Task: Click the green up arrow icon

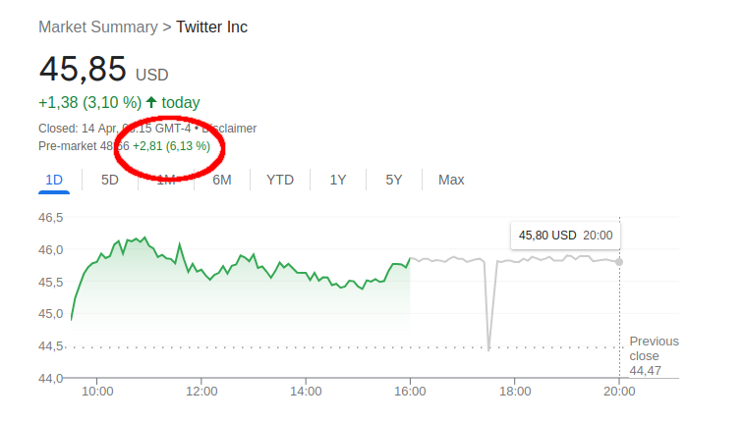Action: 151,102
